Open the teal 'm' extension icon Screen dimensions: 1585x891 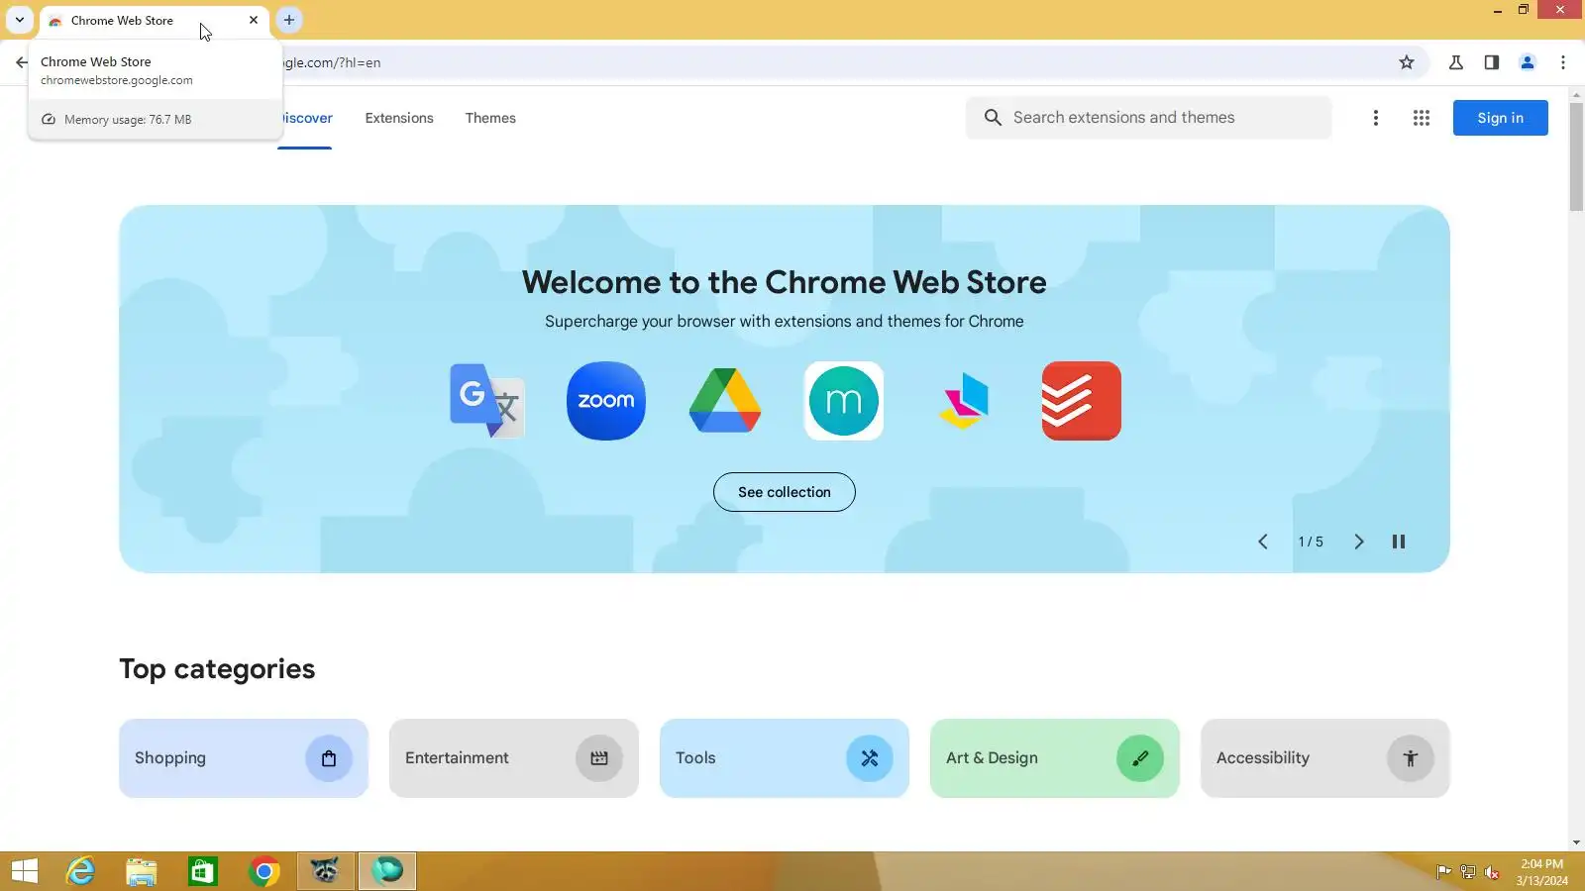coord(844,401)
